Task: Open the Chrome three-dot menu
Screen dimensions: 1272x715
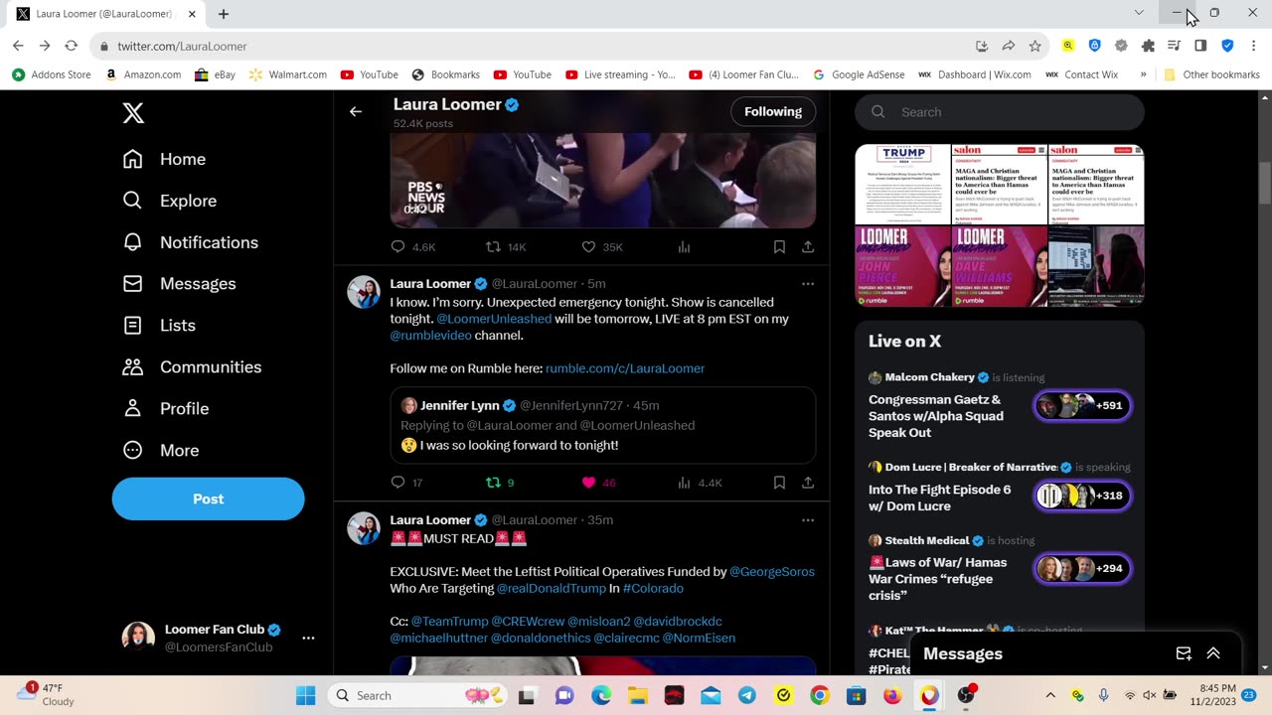Action: [1253, 46]
